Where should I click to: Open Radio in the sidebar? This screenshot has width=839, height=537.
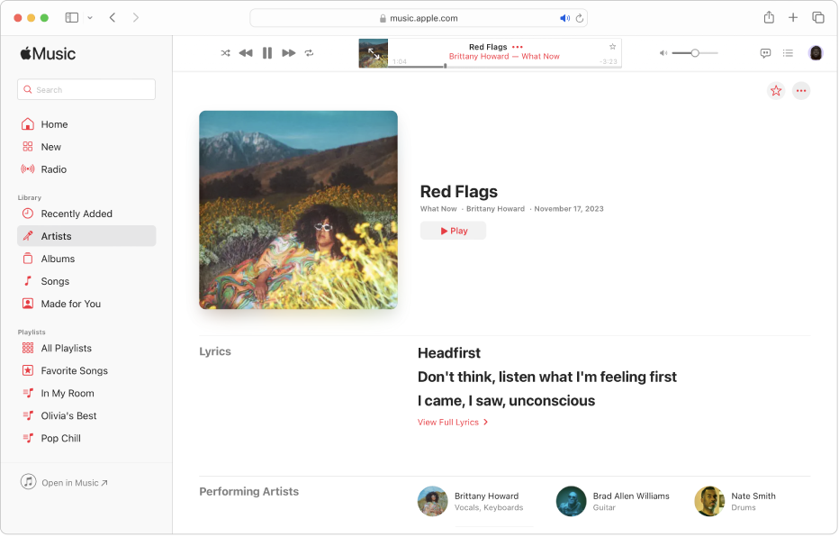pos(86,169)
